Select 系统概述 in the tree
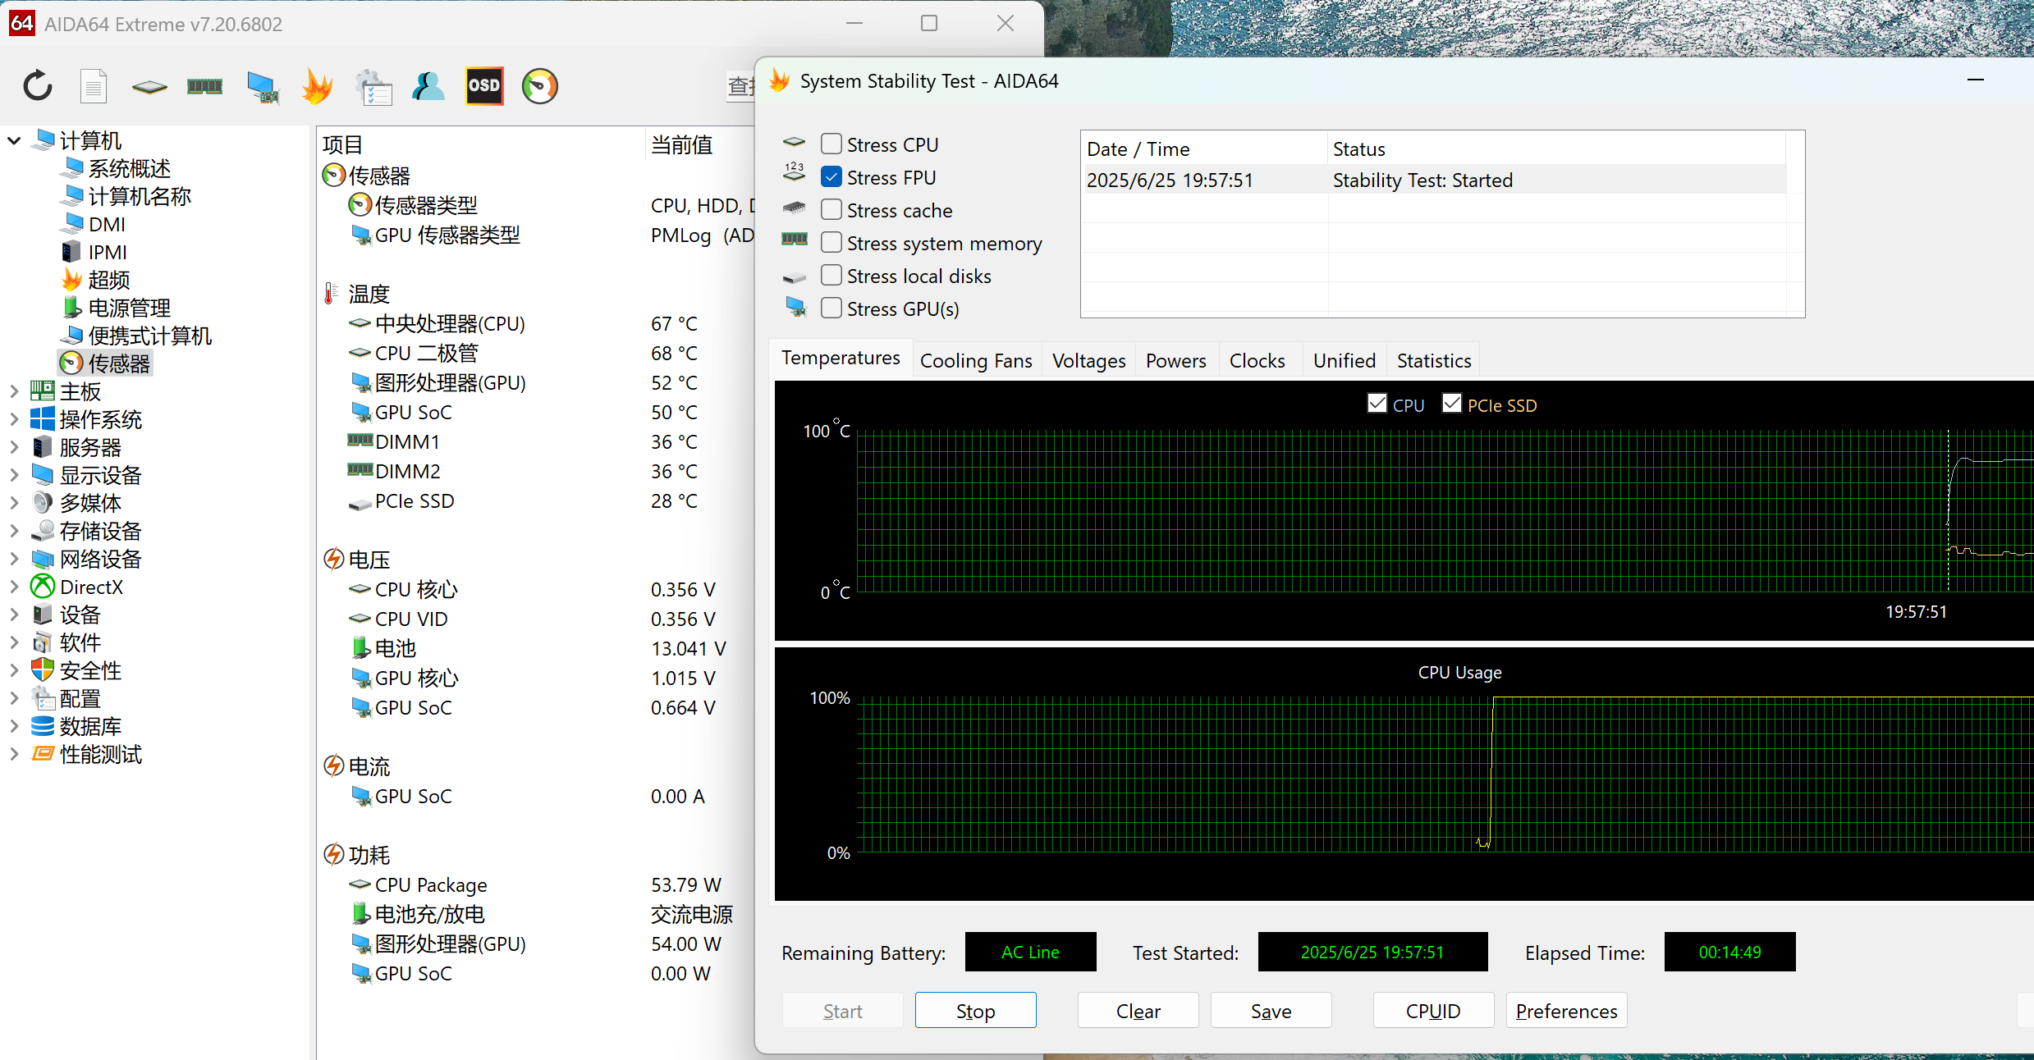The height and width of the screenshot is (1060, 2034). point(130,169)
